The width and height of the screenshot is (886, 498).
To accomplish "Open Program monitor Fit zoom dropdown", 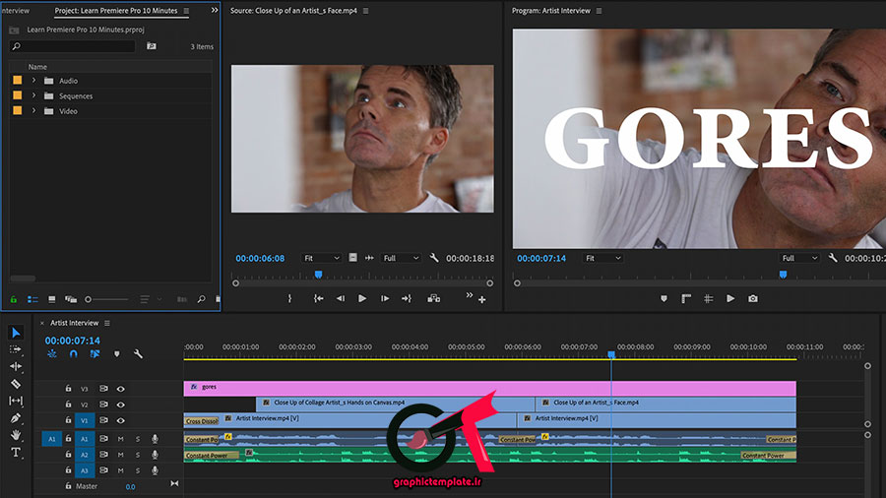I will click(x=602, y=258).
